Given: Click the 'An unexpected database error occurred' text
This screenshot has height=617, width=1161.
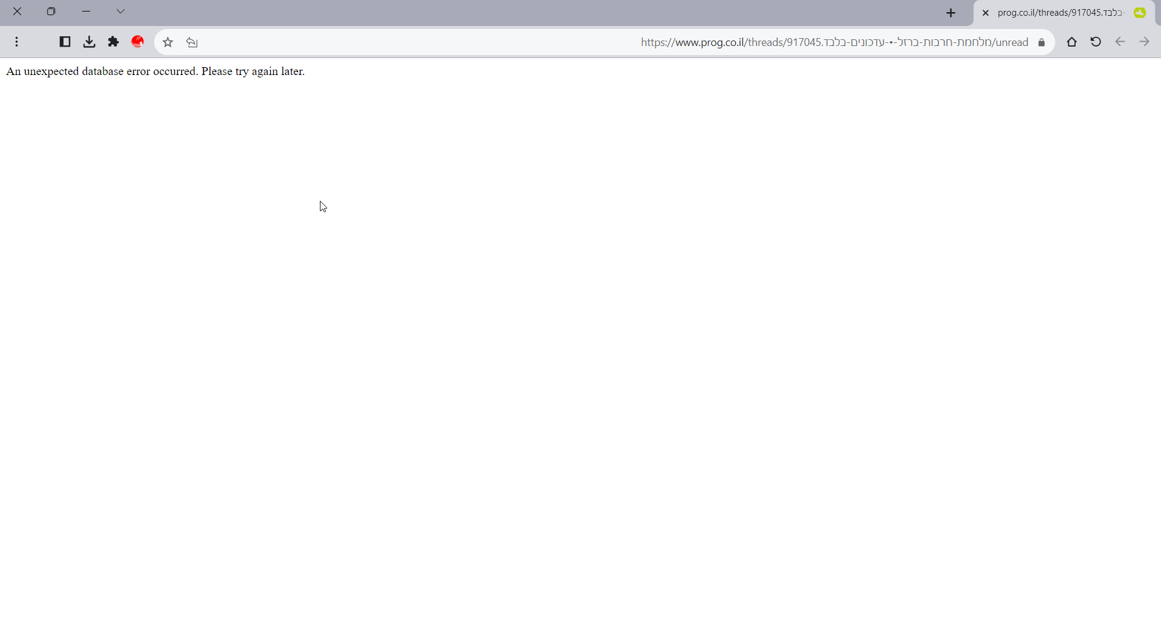Looking at the screenshot, I should coord(102,71).
